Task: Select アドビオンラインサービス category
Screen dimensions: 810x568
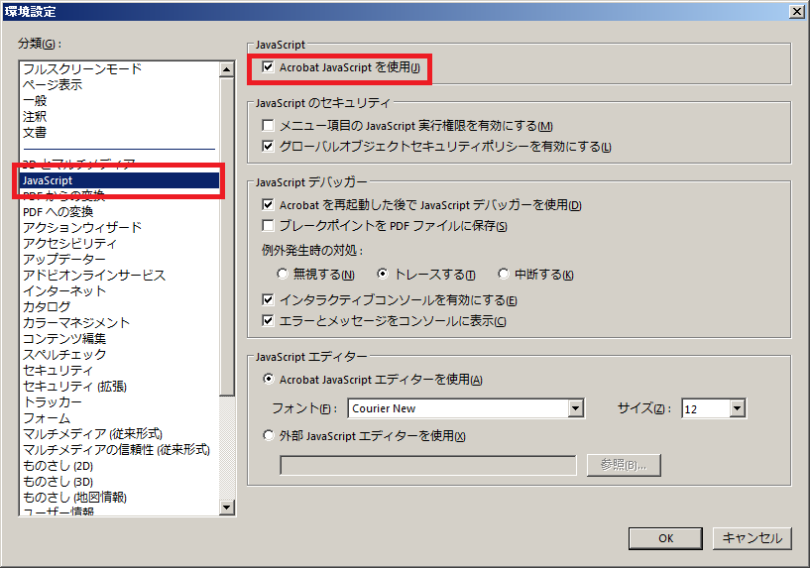Action: pos(94,276)
